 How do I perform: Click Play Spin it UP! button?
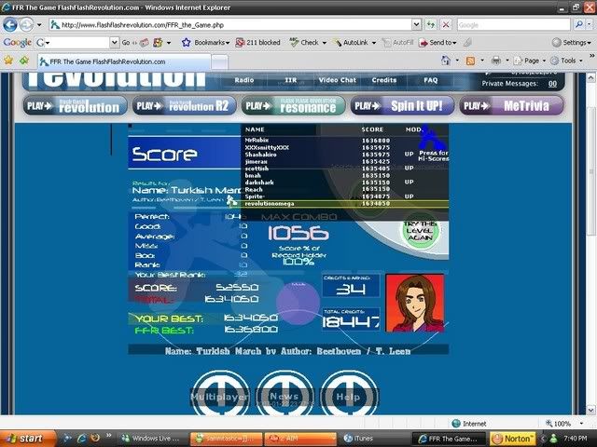pyautogui.click(x=403, y=105)
